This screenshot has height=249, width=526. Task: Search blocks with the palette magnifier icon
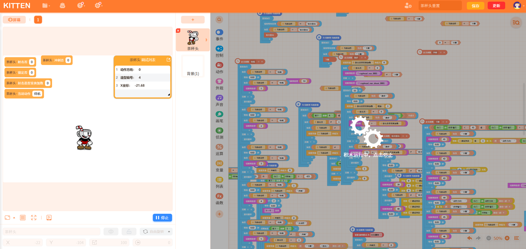point(219,20)
